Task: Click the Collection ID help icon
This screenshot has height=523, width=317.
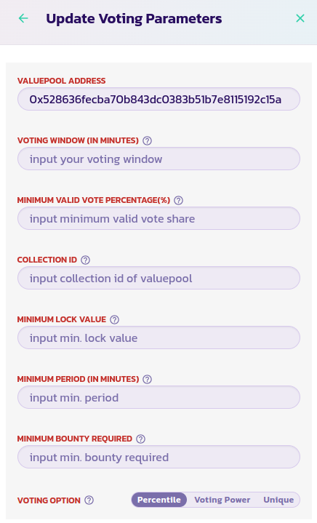Action: pyautogui.click(x=85, y=260)
